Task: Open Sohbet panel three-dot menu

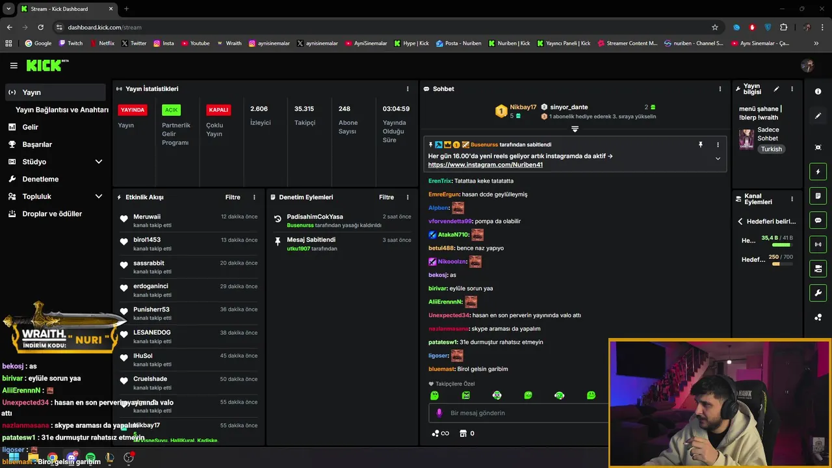Action: pyautogui.click(x=720, y=89)
